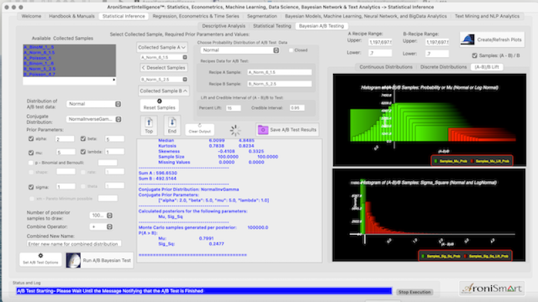The width and height of the screenshot is (538, 302).
Task: Open number of posterior samples dropdown
Action: [102, 215]
